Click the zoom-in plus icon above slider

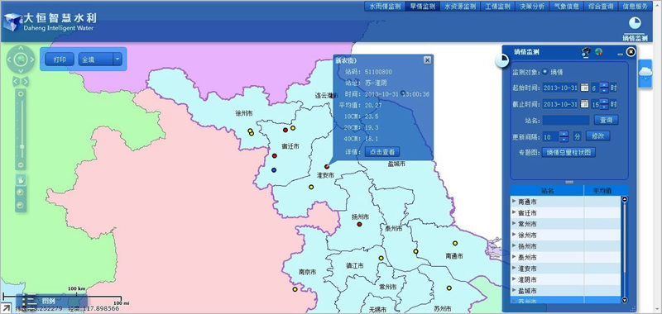click(x=21, y=93)
